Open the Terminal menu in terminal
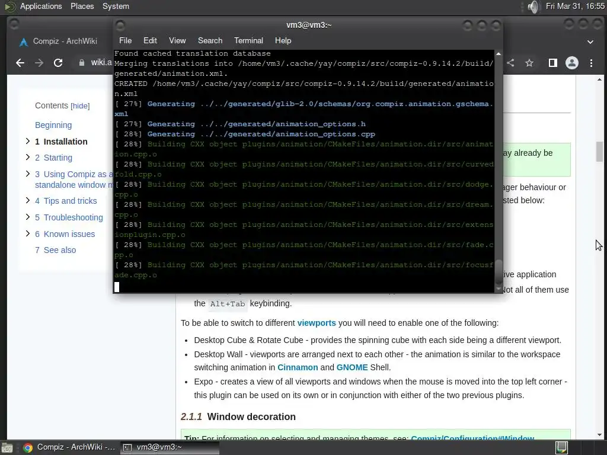Image resolution: width=607 pixels, height=455 pixels. coord(248,41)
